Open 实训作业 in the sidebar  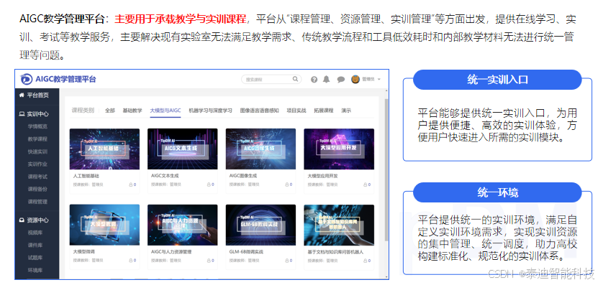point(37,164)
